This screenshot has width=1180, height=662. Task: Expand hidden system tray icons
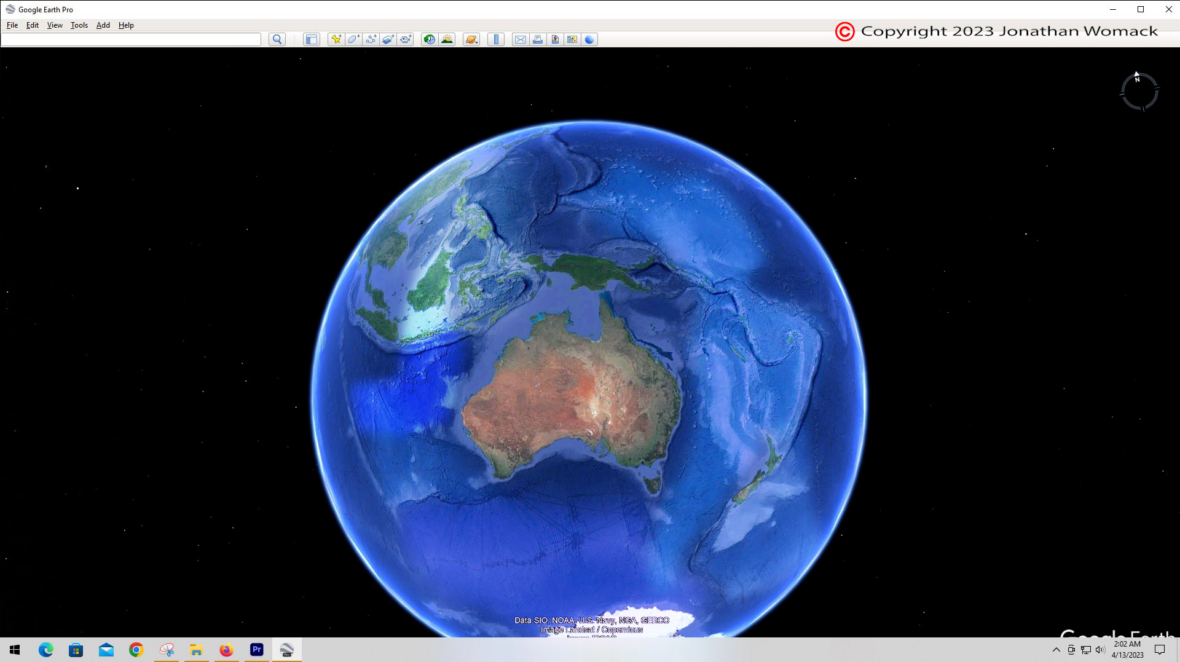[x=1056, y=650]
